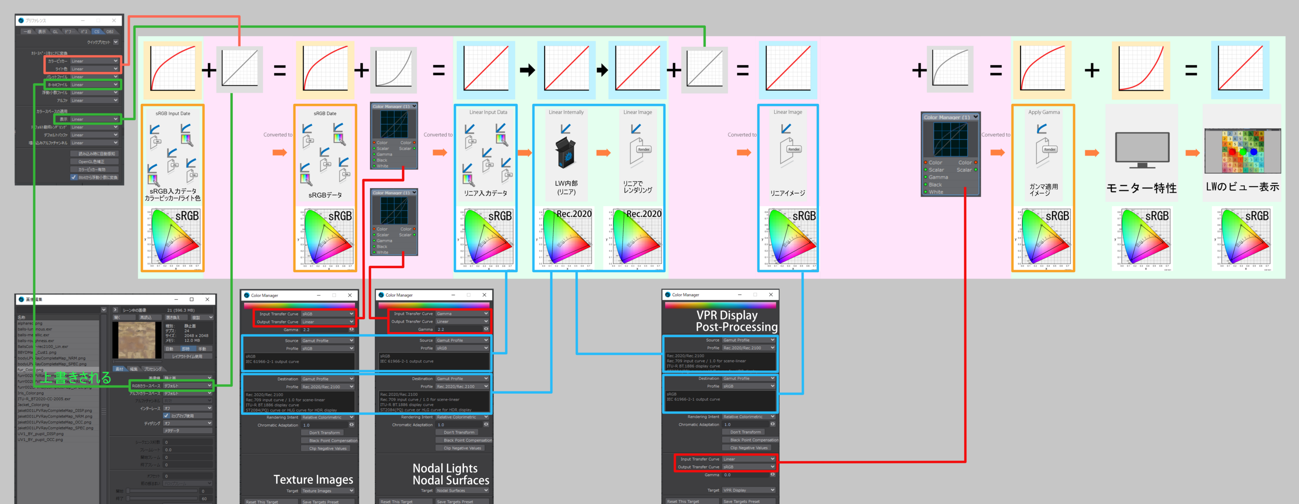1299x504 pixels.
Task: Click the expand arrow next to シーン中の画像
Action: [x=116, y=310]
